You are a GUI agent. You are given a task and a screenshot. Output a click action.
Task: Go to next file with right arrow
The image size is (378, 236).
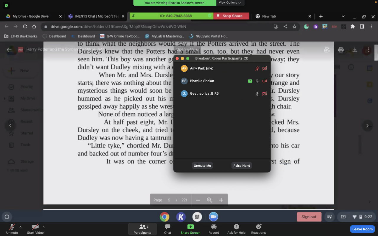click(x=367, y=126)
